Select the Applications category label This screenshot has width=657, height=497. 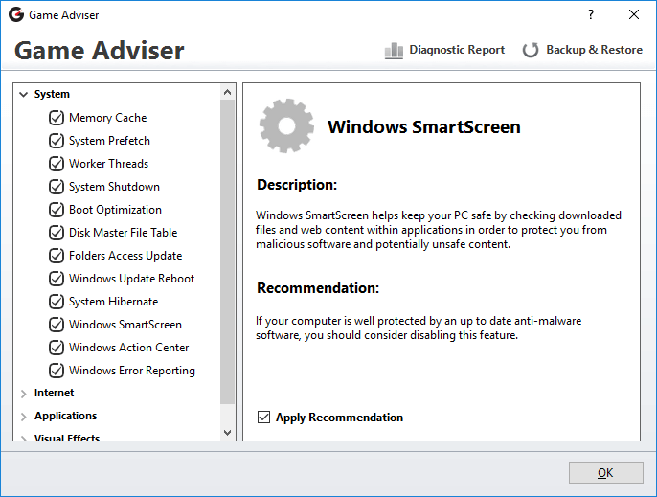click(x=66, y=416)
